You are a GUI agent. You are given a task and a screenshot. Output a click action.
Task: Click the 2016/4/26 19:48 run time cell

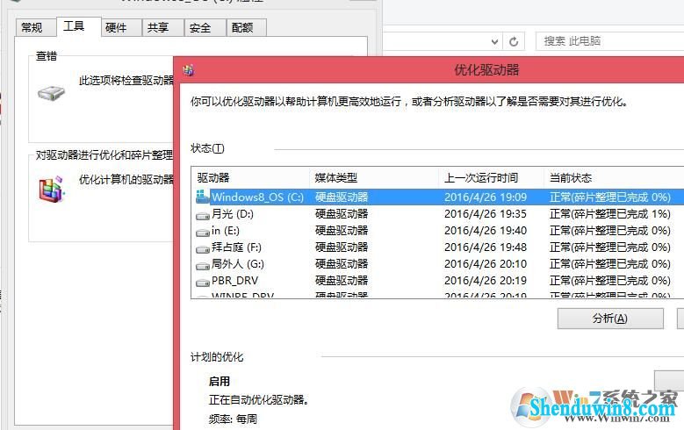(486, 247)
